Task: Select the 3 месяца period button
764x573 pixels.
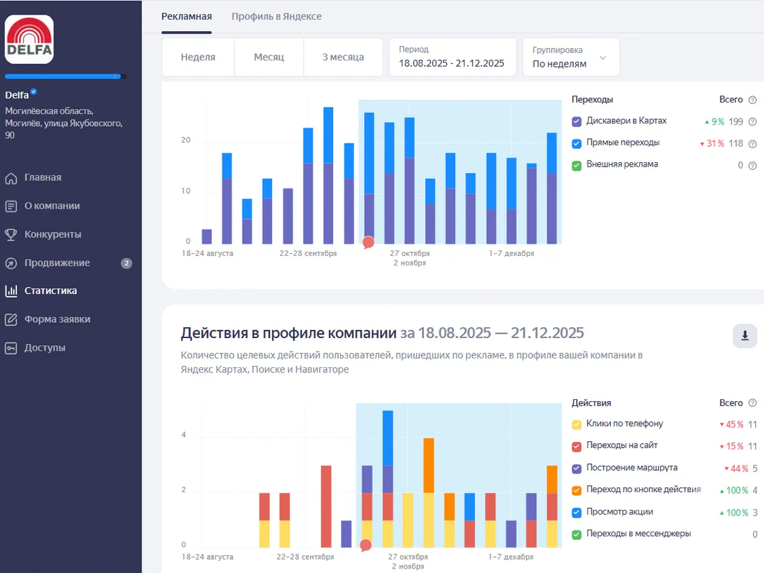Action: point(343,57)
